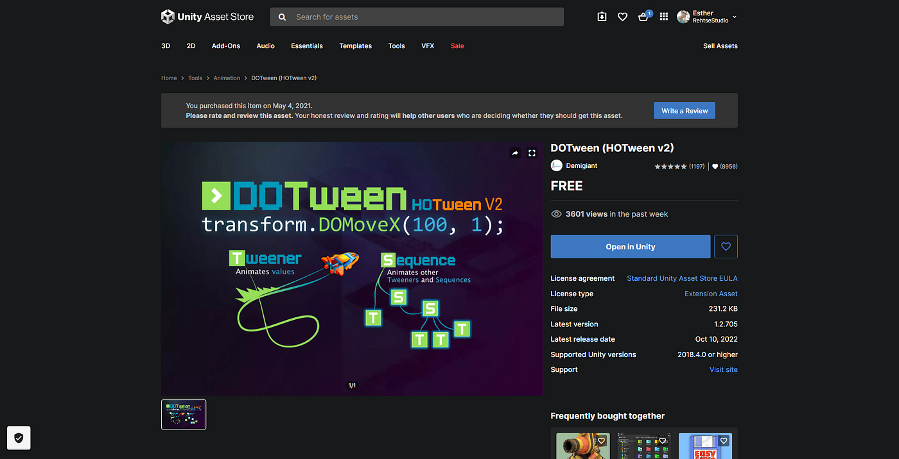Toggle the wishlist heart beside Open in Unity
Screen dimensions: 899x459
pyautogui.click(x=726, y=246)
